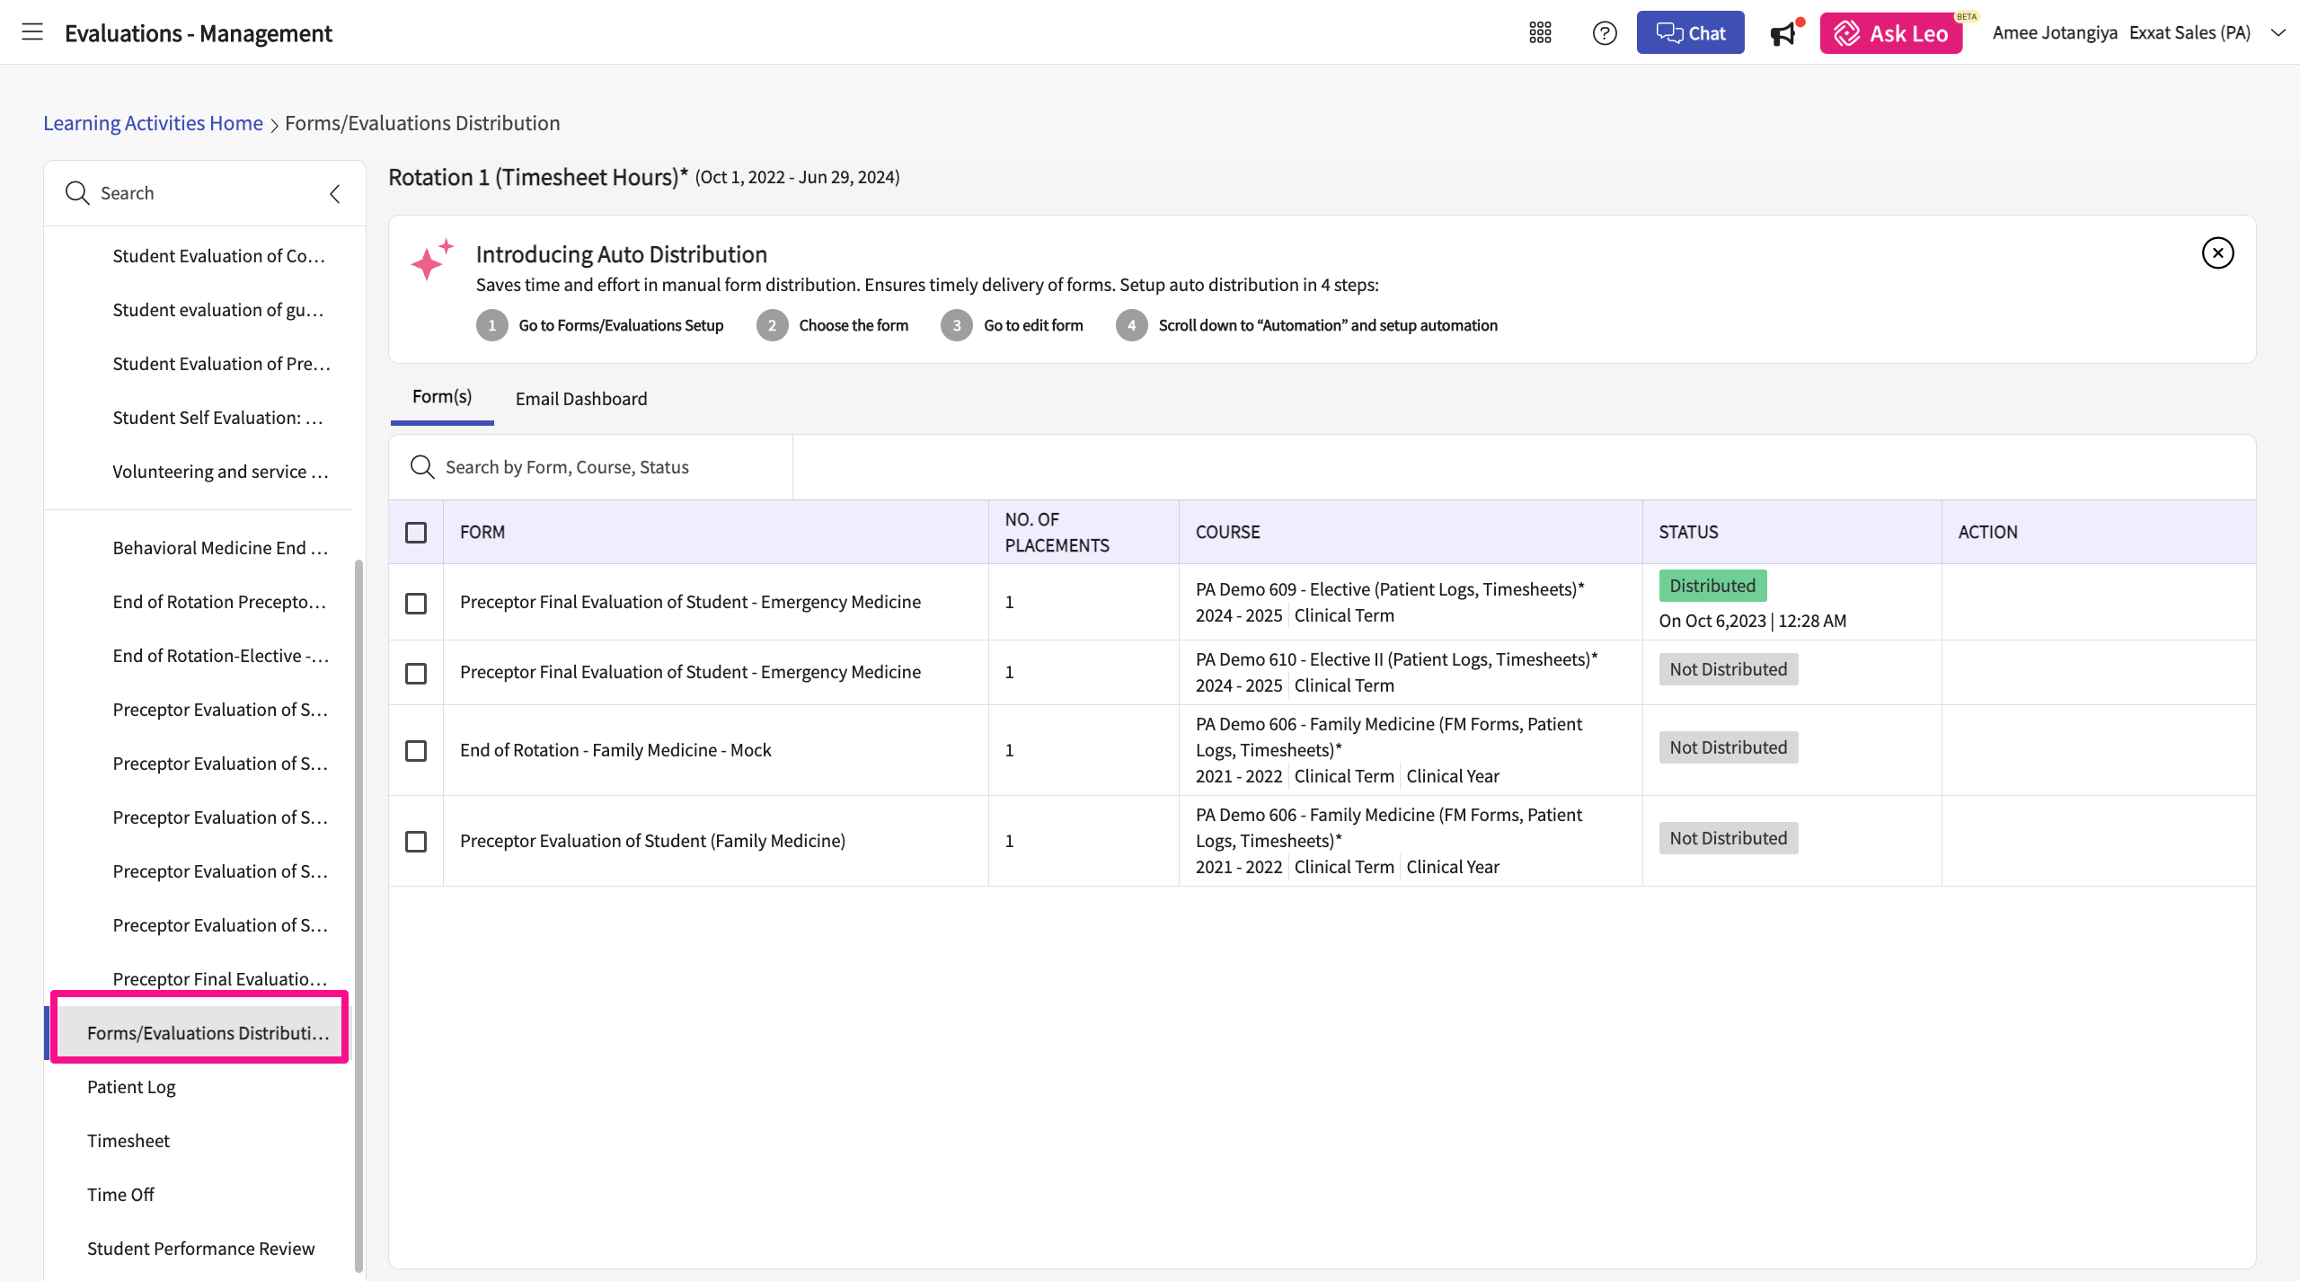This screenshot has width=2300, height=1281.
Task: Collapse the sidebar with the chevron
Action: pyautogui.click(x=335, y=194)
